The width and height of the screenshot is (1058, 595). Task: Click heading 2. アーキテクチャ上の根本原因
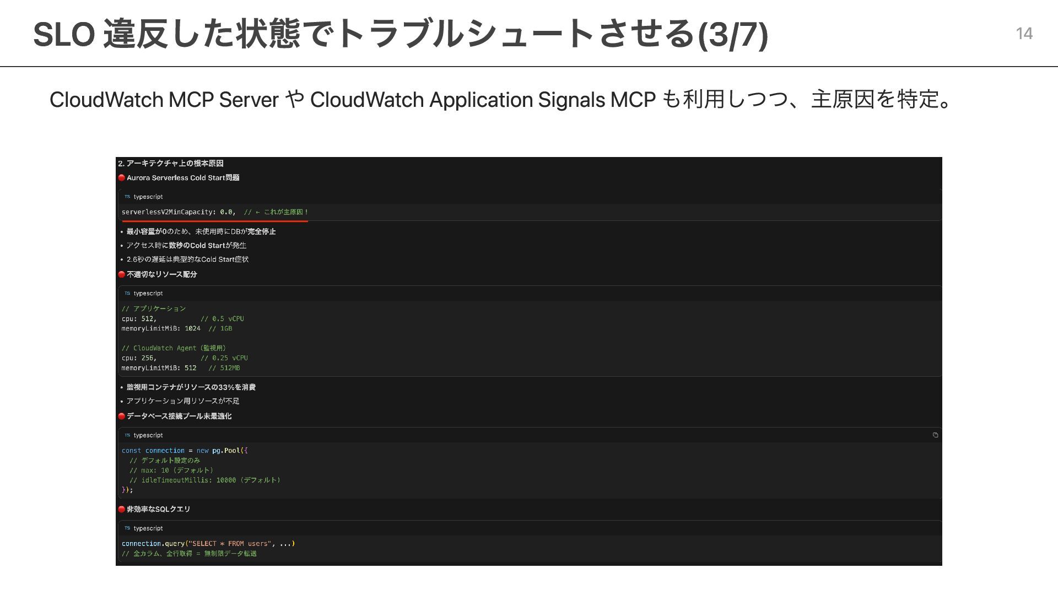pos(170,163)
